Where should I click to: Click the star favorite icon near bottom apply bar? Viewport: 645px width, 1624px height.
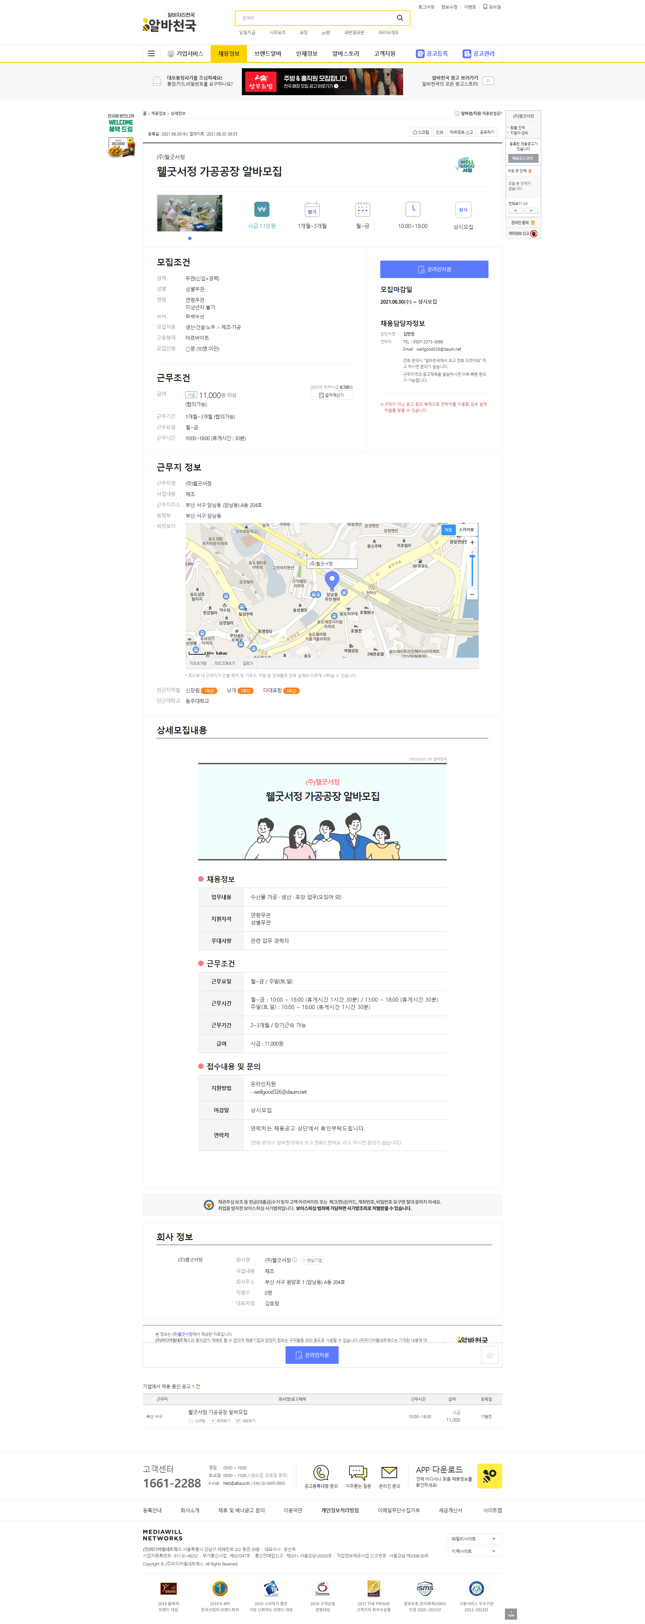point(489,1355)
